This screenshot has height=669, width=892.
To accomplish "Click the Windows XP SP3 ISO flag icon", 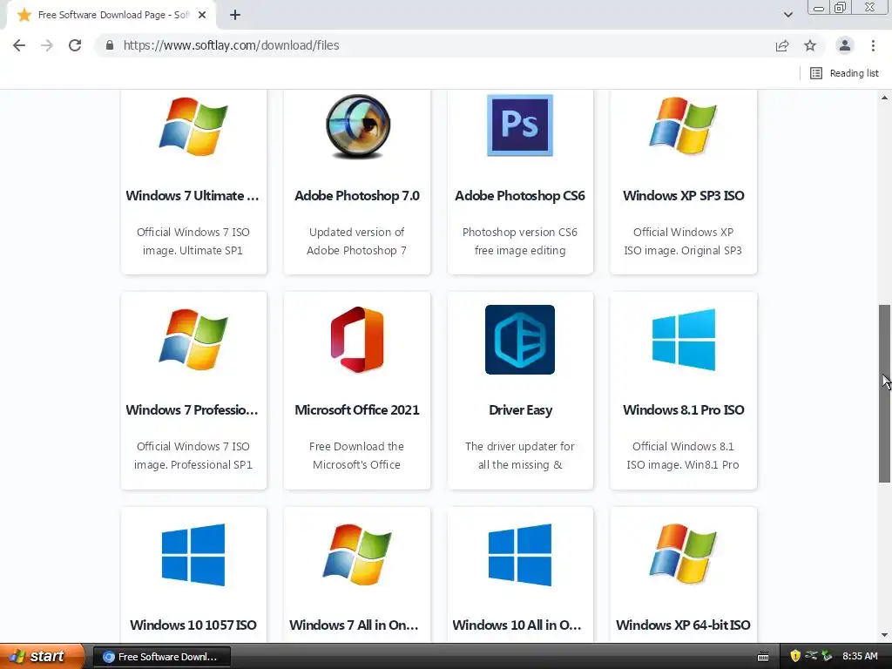I will point(683,125).
